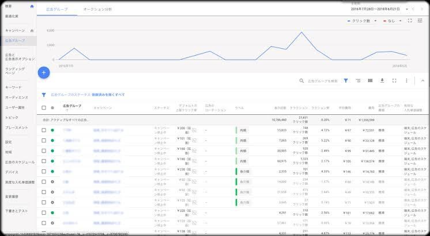
Task: Tick checkbox for the ¥92 row with 14,000 impressions
Action: 44,181
